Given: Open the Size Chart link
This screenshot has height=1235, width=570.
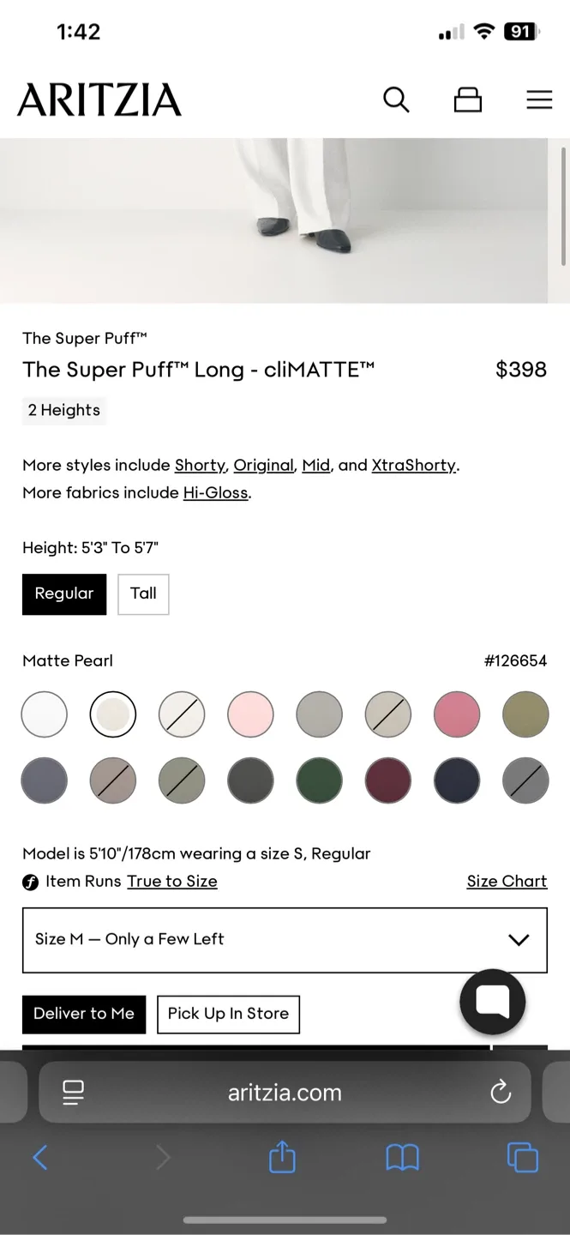Looking at the screenshot, I should (x=507, y=881).
